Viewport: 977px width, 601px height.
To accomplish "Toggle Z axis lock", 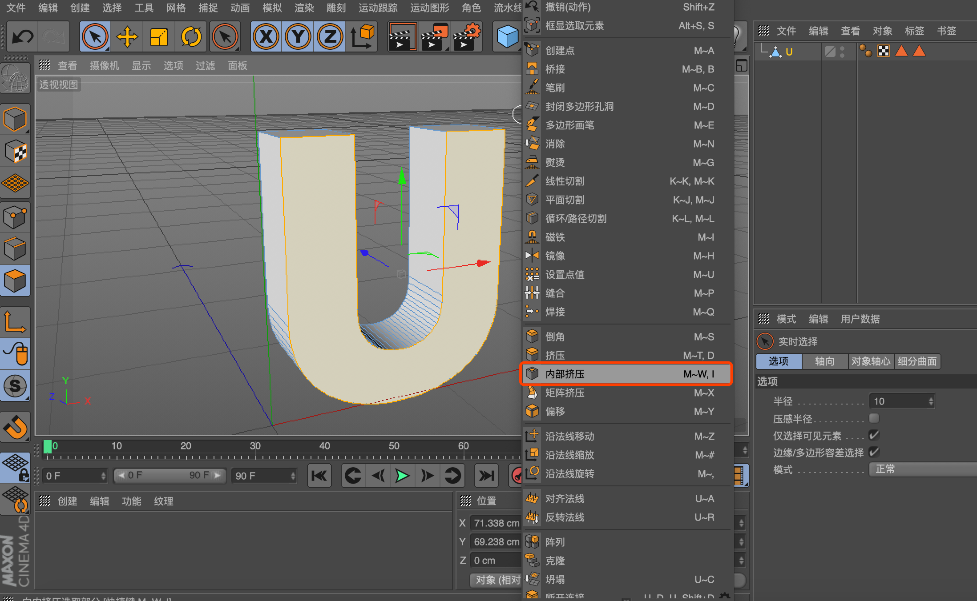I will pyautogui.click(x=330, y=36).
